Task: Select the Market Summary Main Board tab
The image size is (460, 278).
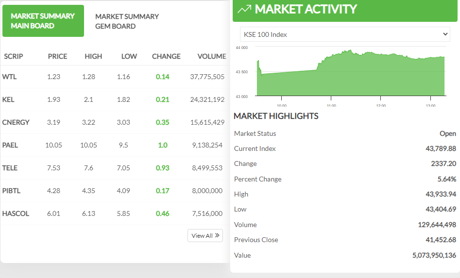Action: (x=43, y=21)
